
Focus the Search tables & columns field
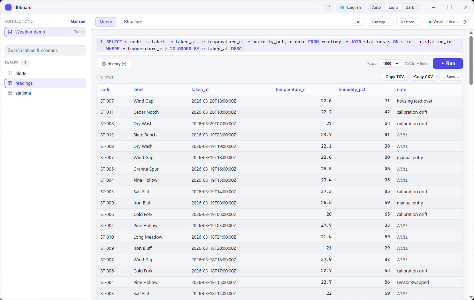pyautogui.click(x=45, y=50)
